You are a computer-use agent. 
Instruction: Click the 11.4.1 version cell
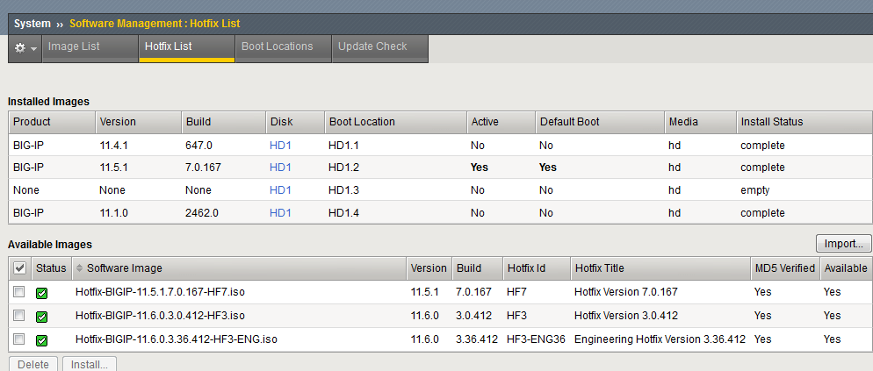(x=114, y=146)
